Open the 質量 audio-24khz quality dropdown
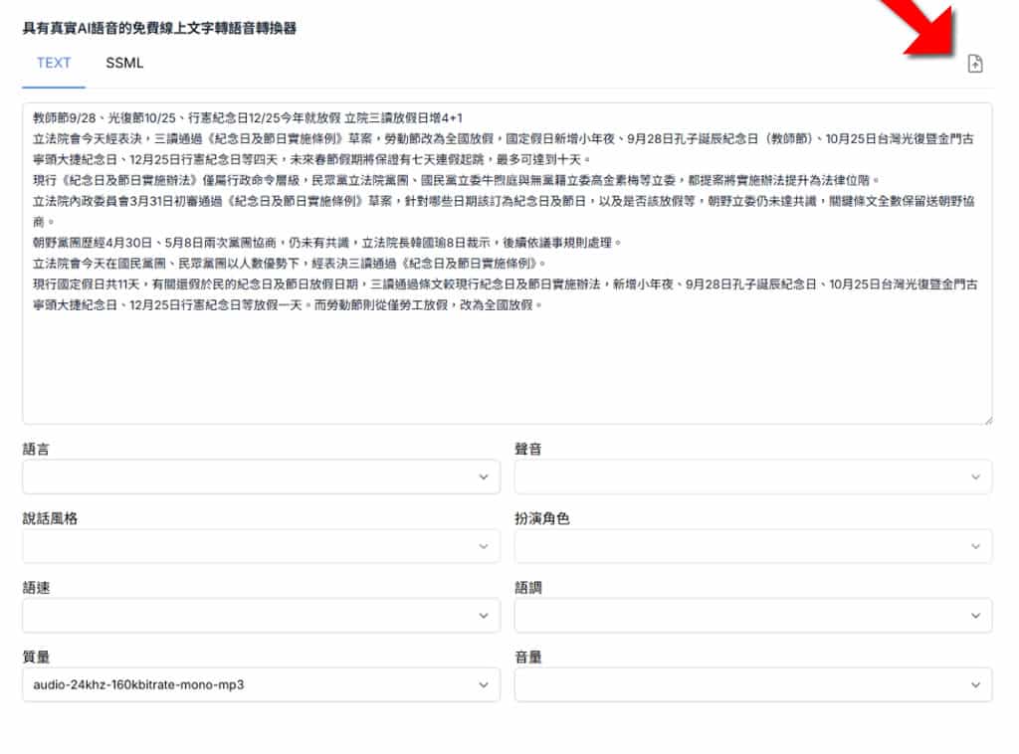 [x=262, y=684]
